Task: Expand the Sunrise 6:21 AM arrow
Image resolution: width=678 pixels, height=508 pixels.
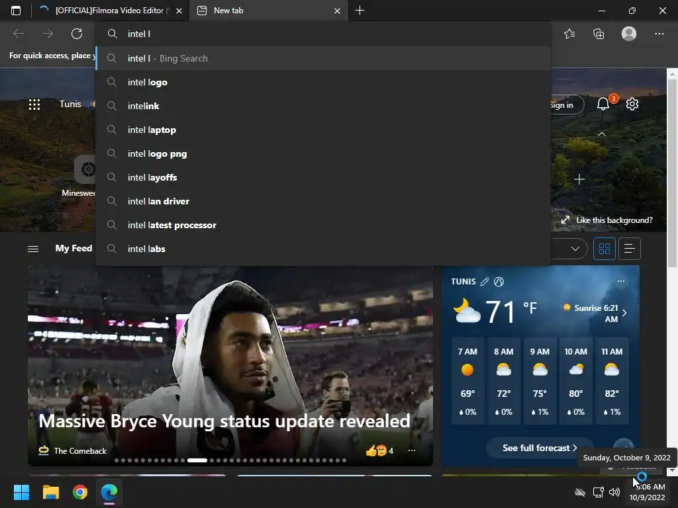Action: [x=624, y=313]
